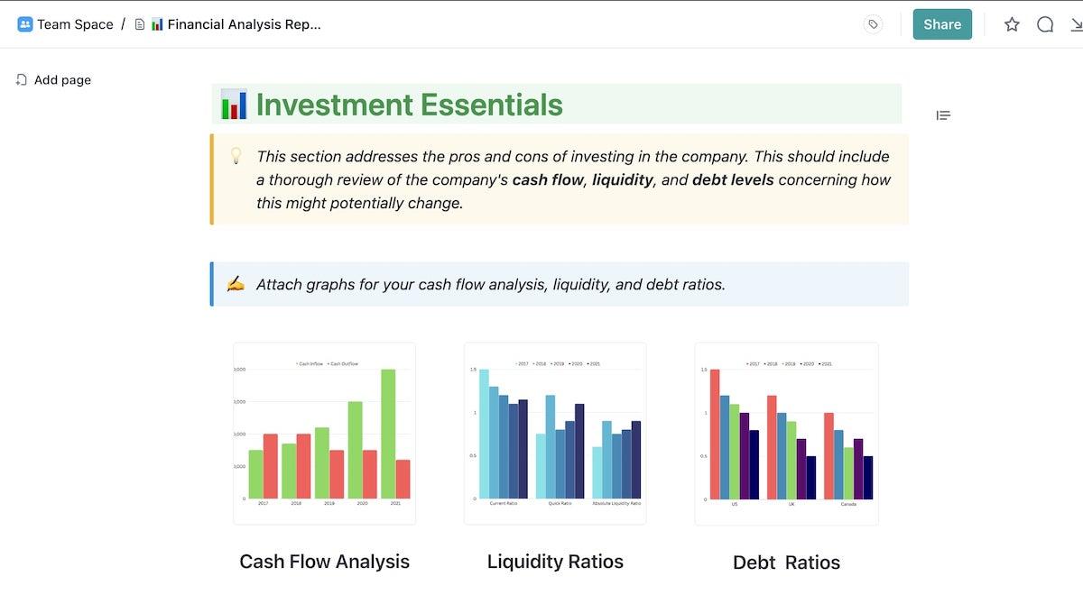Click the tag icon beside Share
This screenshot has height=604, width=1083.
tap(873, 24)
